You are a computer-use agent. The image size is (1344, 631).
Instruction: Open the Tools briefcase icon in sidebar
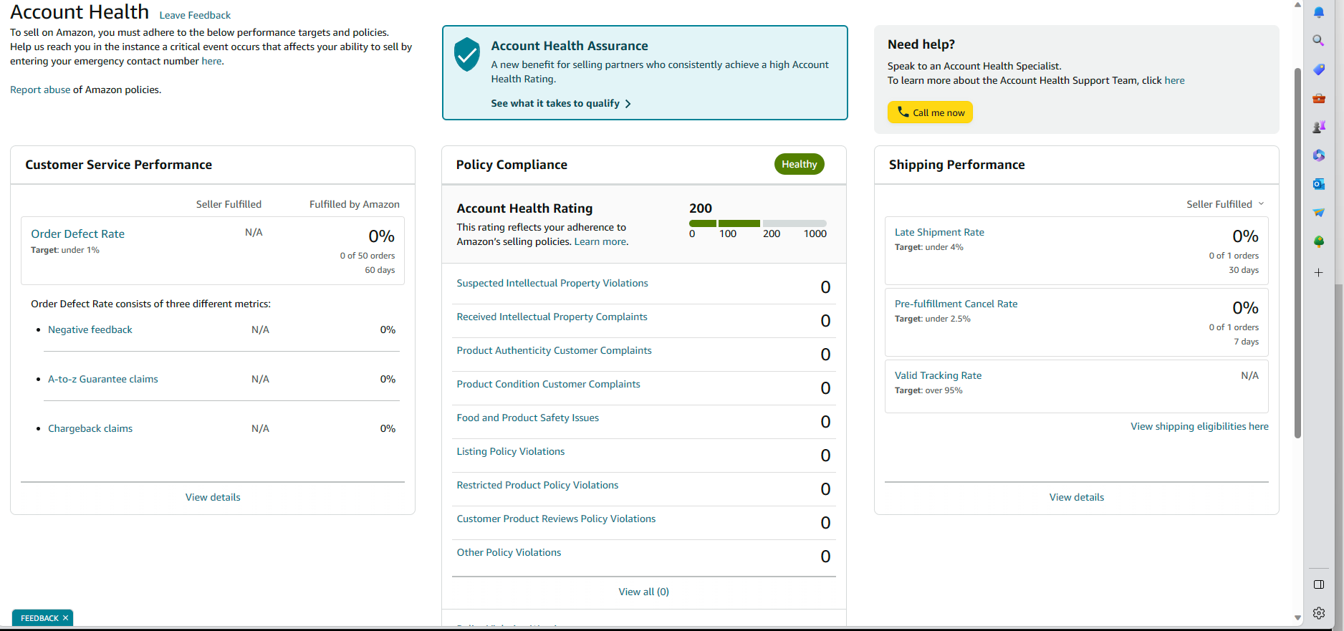(1318, 98)
